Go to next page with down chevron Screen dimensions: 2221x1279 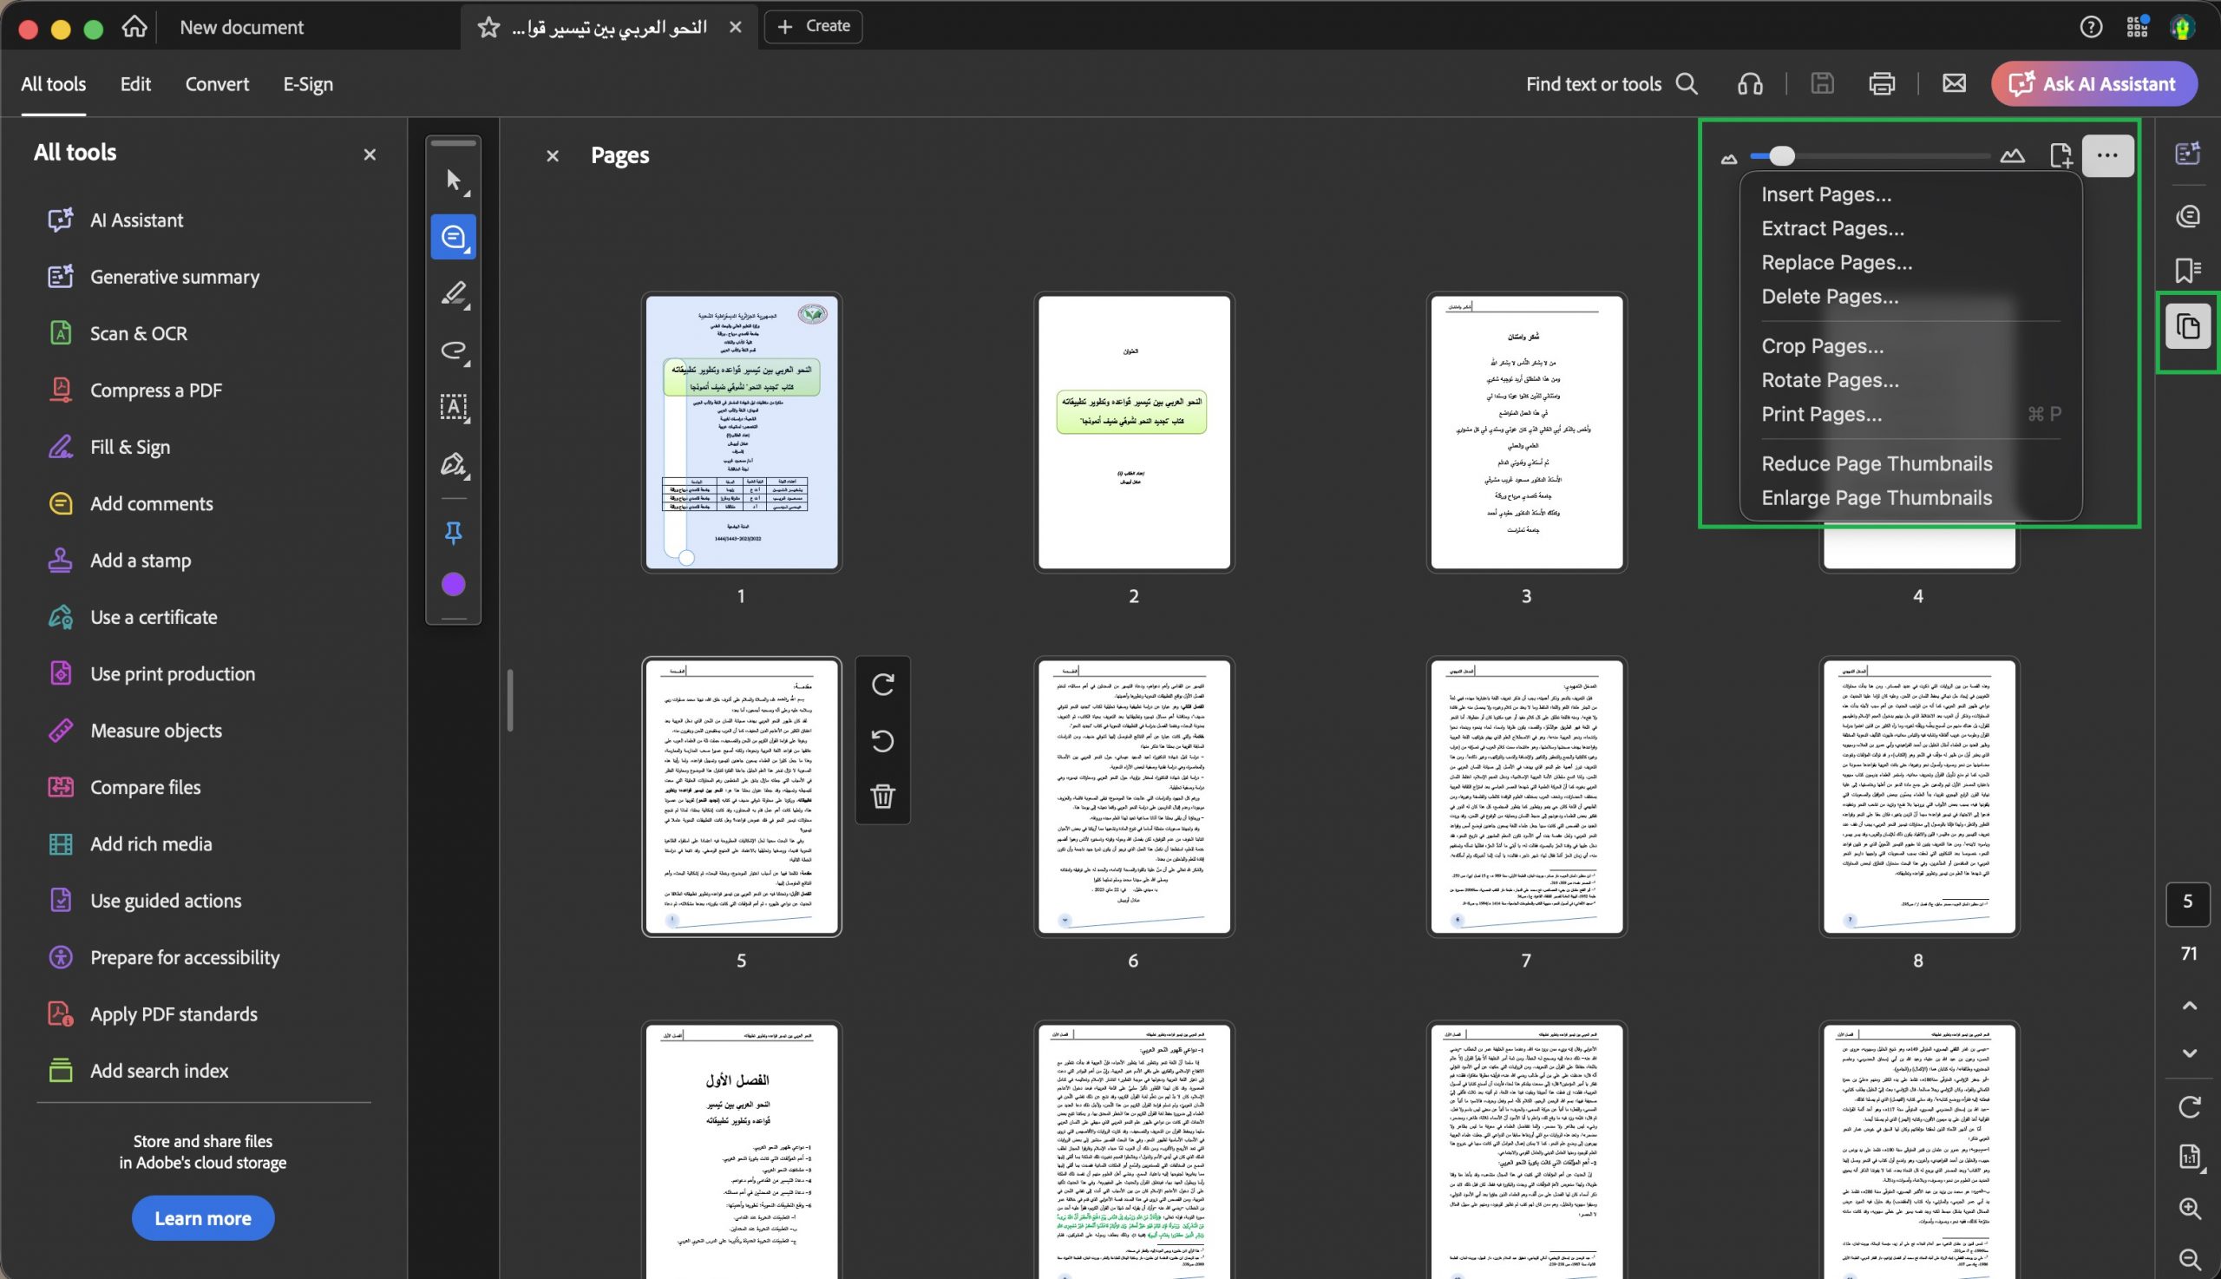2189,1053
